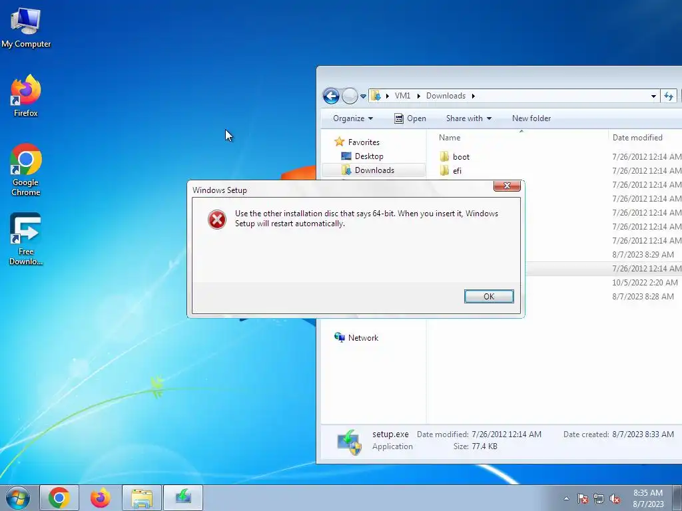Open the Explorer recent locations dropdown arrow
Screen dimensions: 682x511
point(363,96)
